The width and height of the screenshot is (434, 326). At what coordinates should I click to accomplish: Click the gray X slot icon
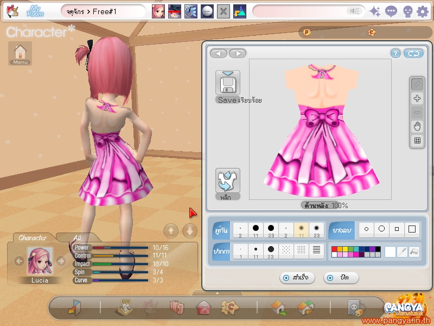(223, 11)
